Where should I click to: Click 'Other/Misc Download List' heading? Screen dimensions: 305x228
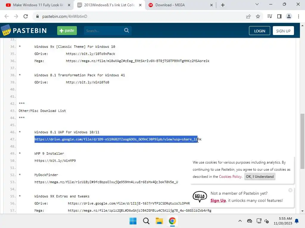coord(42,111)
